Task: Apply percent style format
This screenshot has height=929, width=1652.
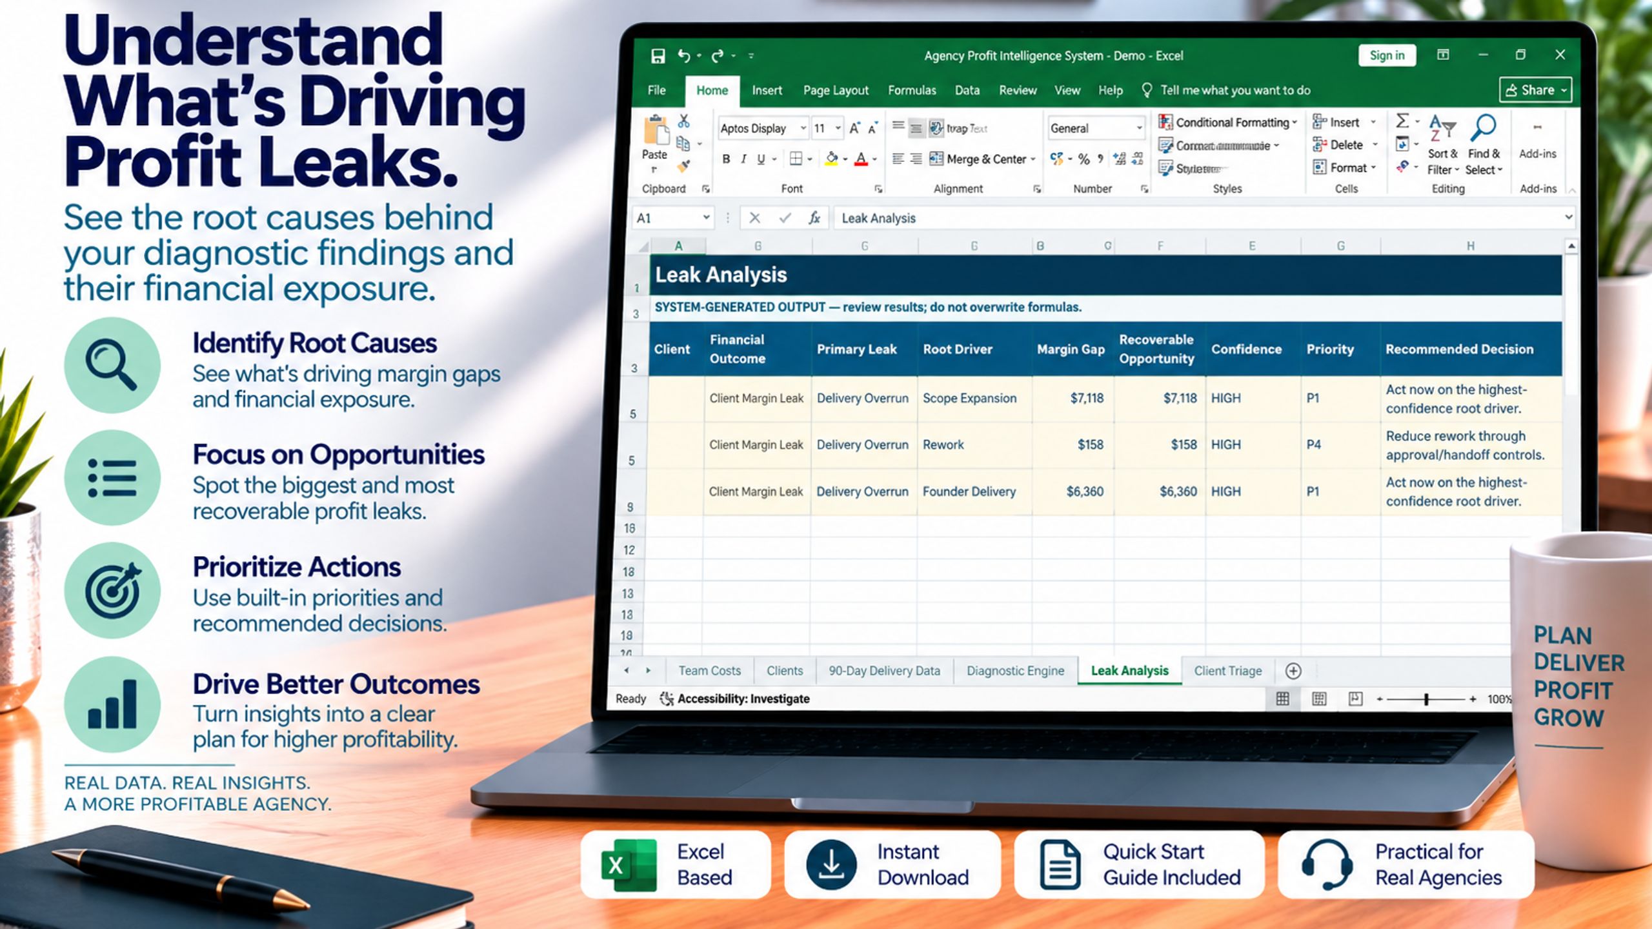Action: [x=1084, y=159]
